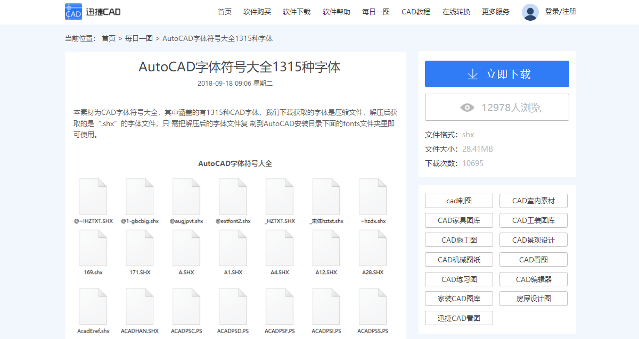Image resolution: width=639 pixels, height=339 pixels.
Task: Click the @~!HZTXT.SHX file icon
Action: [93, 196]
